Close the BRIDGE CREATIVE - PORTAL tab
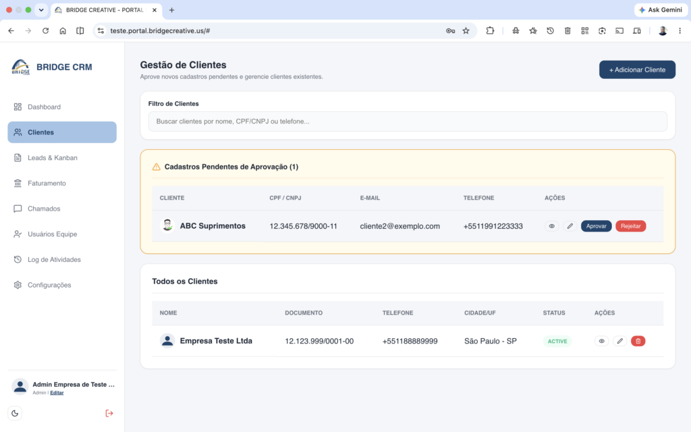The width and height of the screenshot is (691, 432). [x=155, y=10]
